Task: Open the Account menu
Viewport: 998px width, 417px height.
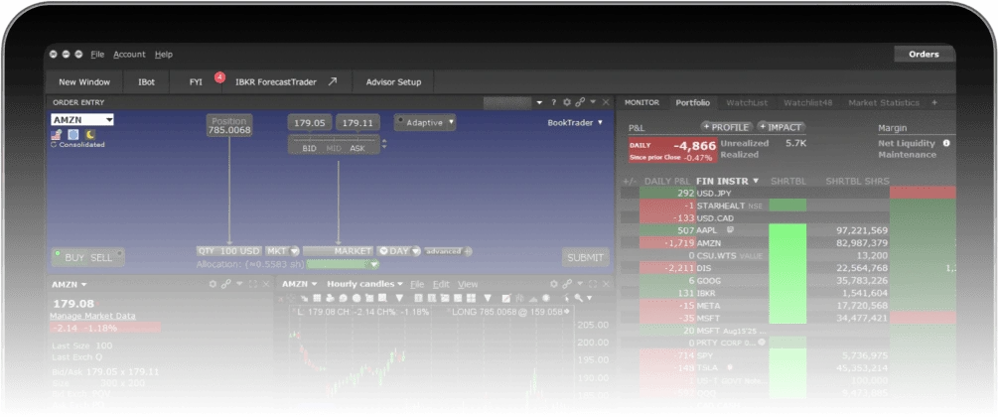Action: pyautogui.click(x=130, y=55)
